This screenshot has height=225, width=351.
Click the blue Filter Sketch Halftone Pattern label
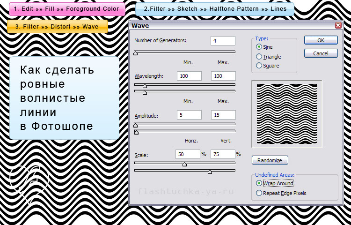(x=215, y=9)
